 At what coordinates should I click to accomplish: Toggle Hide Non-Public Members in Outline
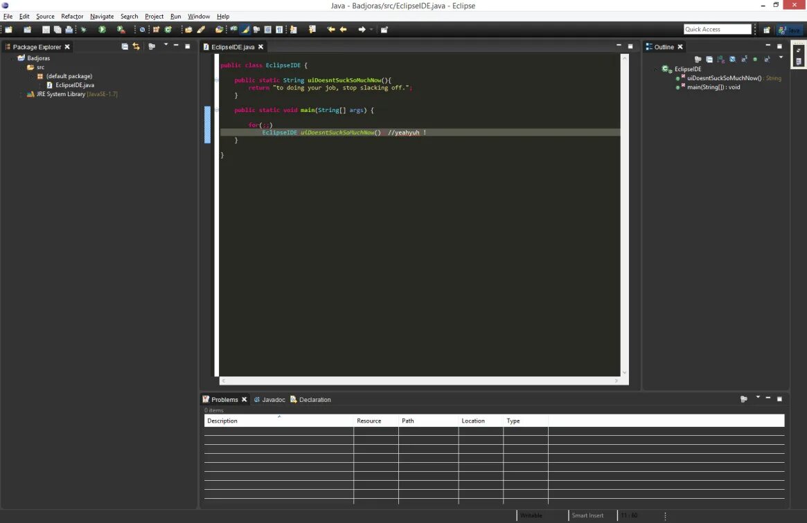pyautogui.click(x=755, y=59)
